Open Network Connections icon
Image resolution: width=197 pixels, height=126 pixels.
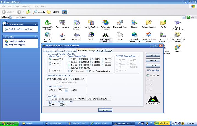click(x=134, y=37)
